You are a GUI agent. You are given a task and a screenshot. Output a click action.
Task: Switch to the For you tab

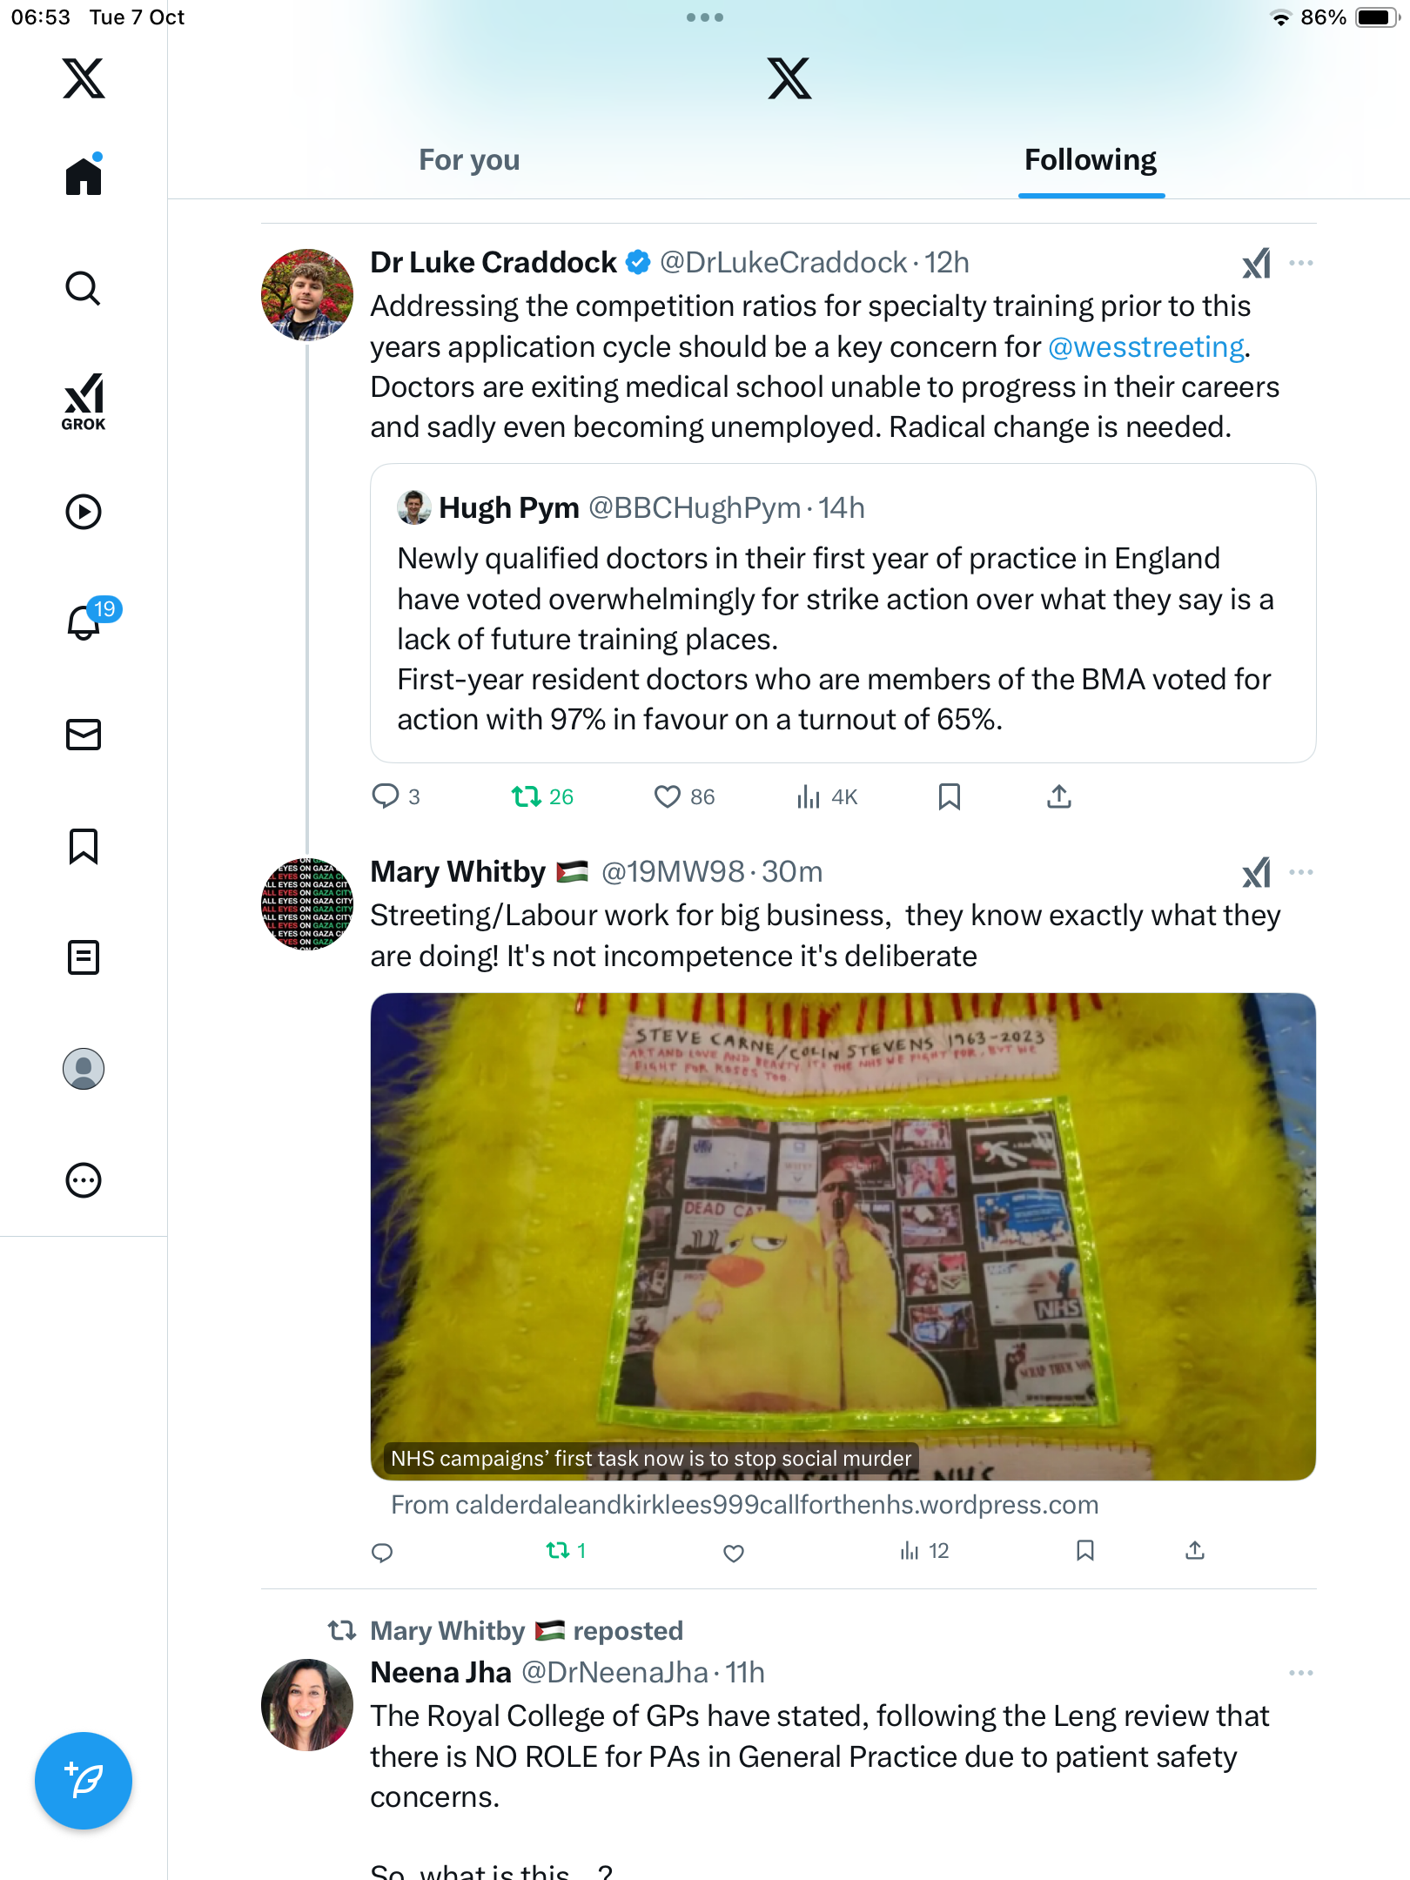(469, 160)
